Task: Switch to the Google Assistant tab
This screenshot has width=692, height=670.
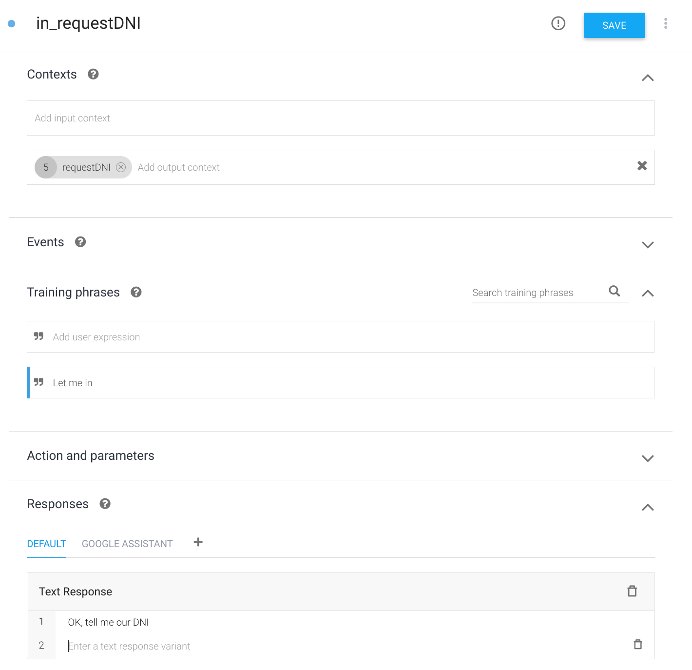Action: (127, 544)
